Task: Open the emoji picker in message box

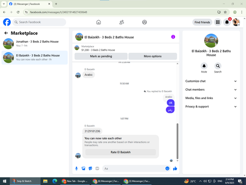Action: (x=167, y=168)
